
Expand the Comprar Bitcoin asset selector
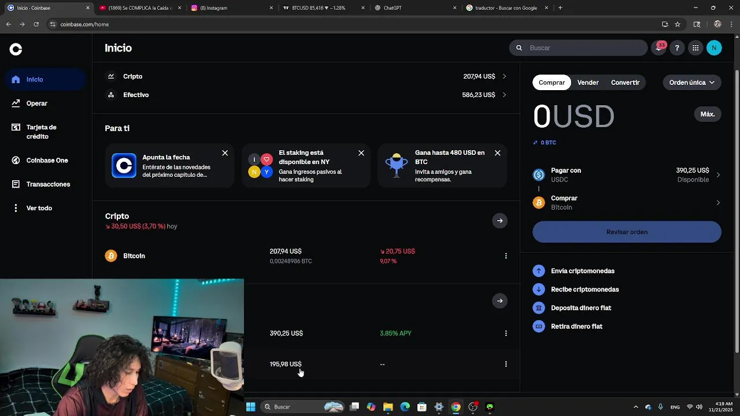coord(627,203)
